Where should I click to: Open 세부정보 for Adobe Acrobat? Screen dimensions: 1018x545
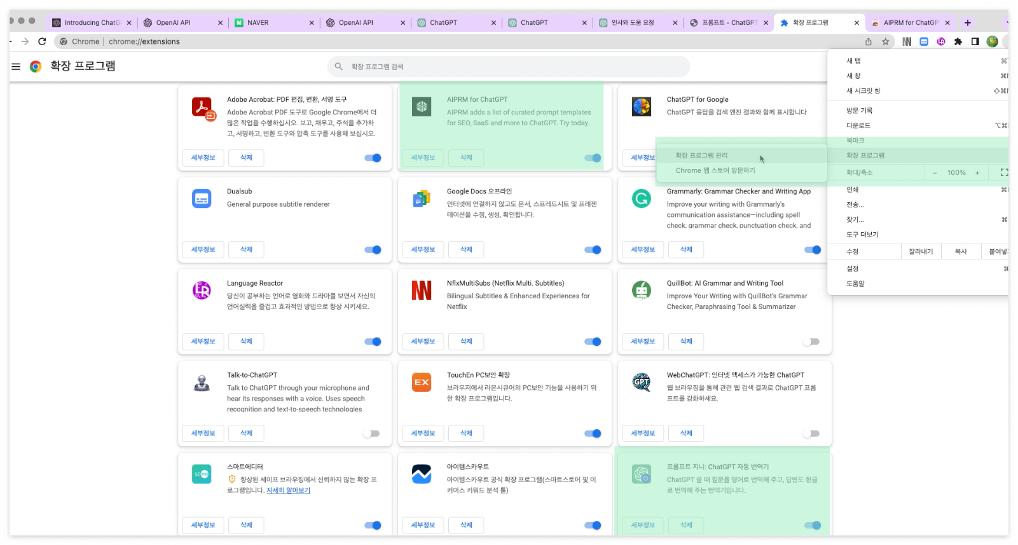pyautogui.click(x=203, y=158)
